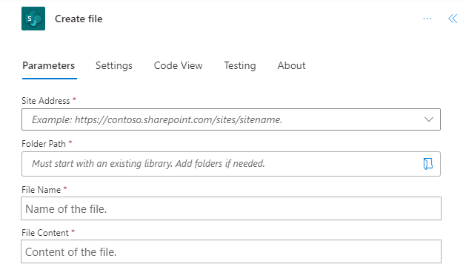Switch to the Parameters tab
Screen dimensions: 463x270
(49, 65)
